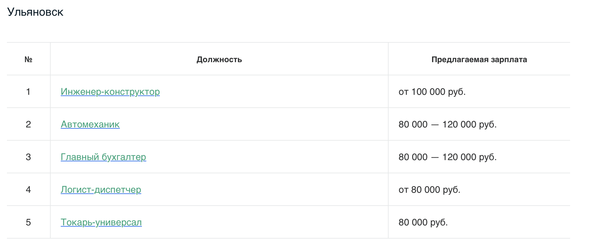Click salary cell от 80 000 руб.

pyautogui.click(x=429, y=190)
